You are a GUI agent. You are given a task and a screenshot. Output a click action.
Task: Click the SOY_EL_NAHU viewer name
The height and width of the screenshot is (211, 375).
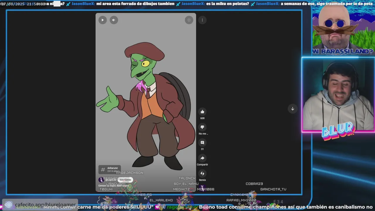pos(186,184)
